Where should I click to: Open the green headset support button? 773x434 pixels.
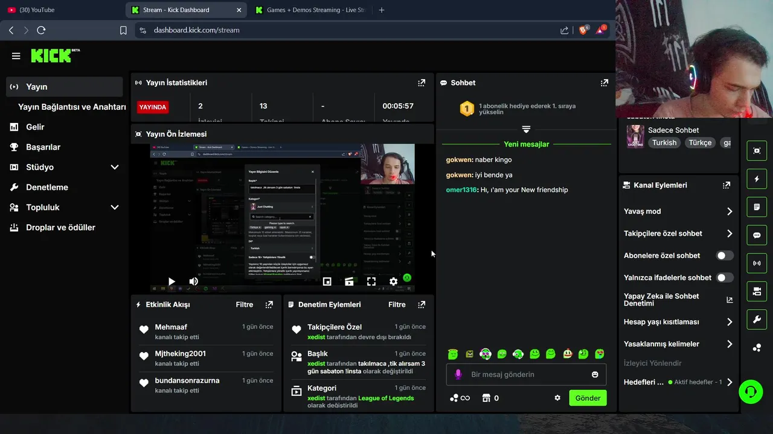751,392
